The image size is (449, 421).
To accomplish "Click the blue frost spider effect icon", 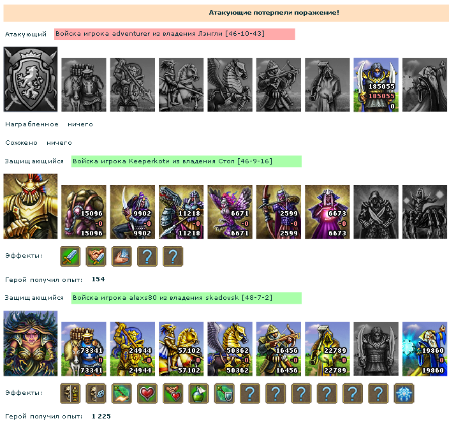I will coord(404,394).
